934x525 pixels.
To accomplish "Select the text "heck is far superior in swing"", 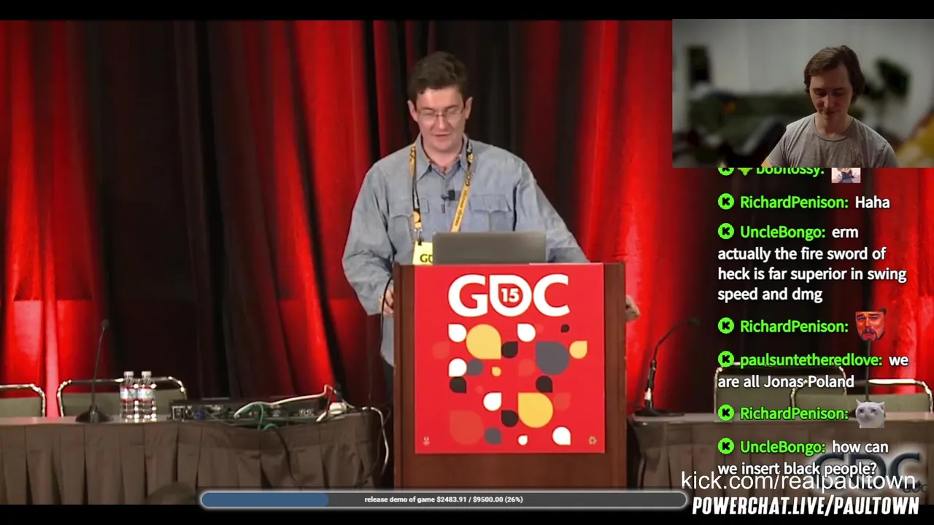I will point(812,274).
